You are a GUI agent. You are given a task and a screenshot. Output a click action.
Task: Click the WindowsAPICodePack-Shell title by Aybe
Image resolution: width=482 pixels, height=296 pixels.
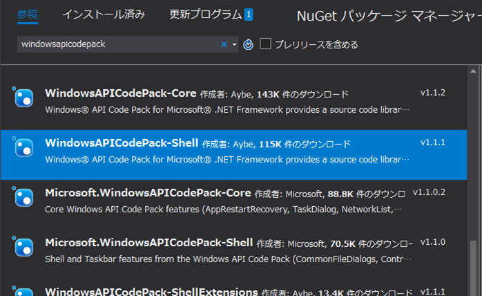coord(122,143)
